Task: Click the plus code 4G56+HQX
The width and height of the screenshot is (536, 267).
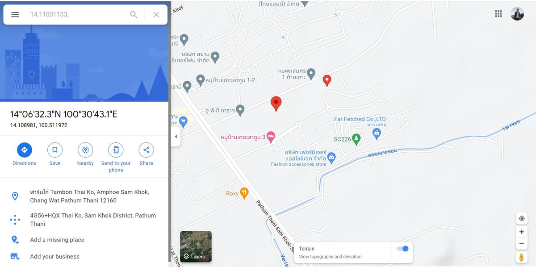Action: click(x=93, y=219)
